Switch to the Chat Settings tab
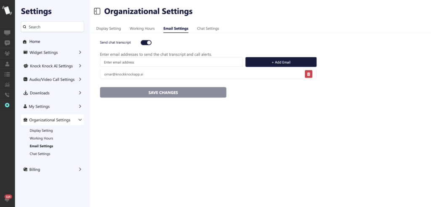Screen dimensions: 431x207 pos(208,29)
